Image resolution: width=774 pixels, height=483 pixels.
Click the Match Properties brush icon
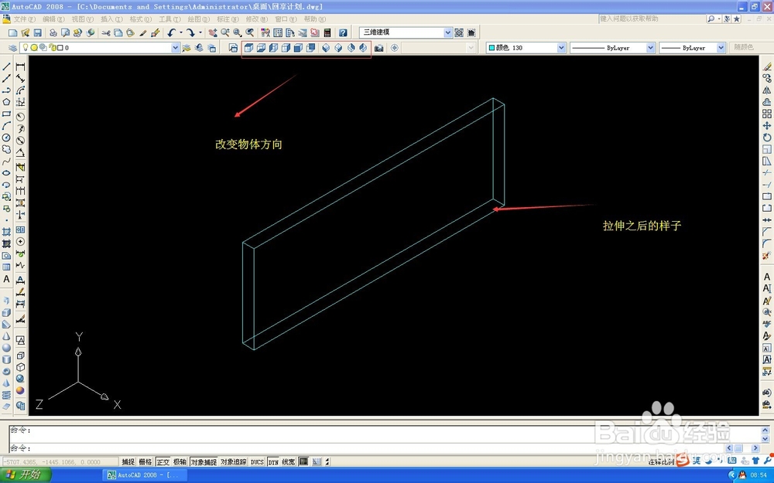[x=142, y=32]
